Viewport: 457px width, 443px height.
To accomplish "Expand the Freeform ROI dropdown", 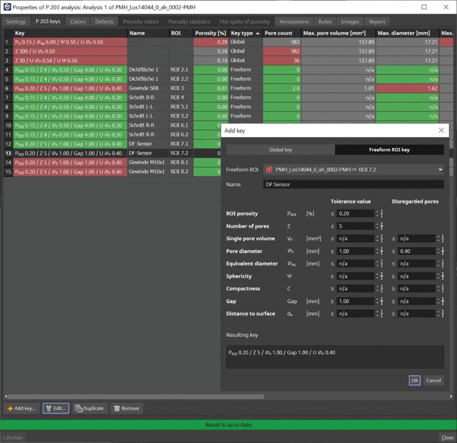I will coord(440,170).
